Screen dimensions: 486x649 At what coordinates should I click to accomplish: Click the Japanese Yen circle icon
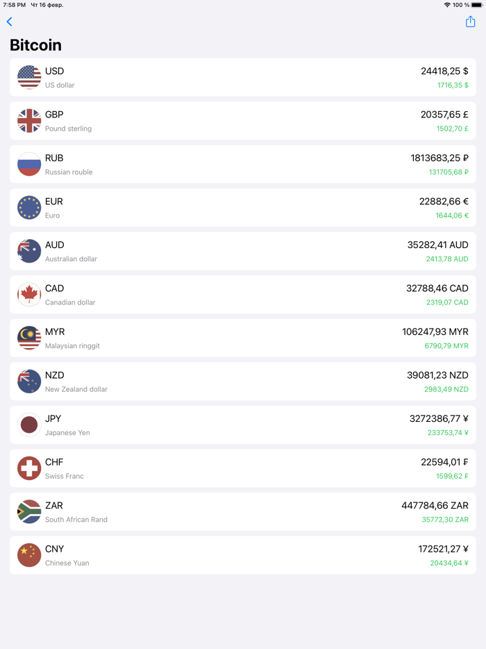tap(28, 425)
